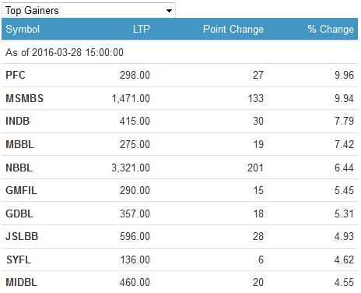Select the SYFL stock symbol
This screenshot has height=293, width=361.
pyautogui.click(x=19, y=259)
